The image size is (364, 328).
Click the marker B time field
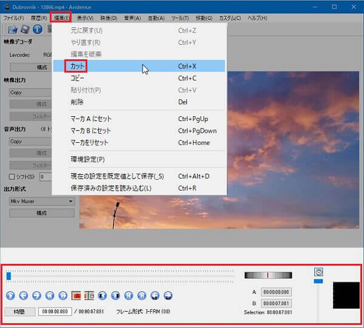pos(276,303)
